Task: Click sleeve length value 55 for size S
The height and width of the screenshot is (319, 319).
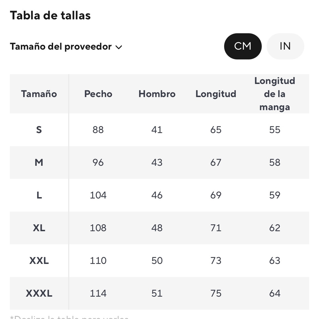Action: 275,130
